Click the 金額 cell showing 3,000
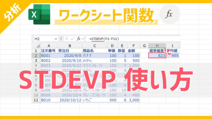Image resolution: width=212 pixels, height=119 pixels. pyautogui.click(x=134, y=100)
